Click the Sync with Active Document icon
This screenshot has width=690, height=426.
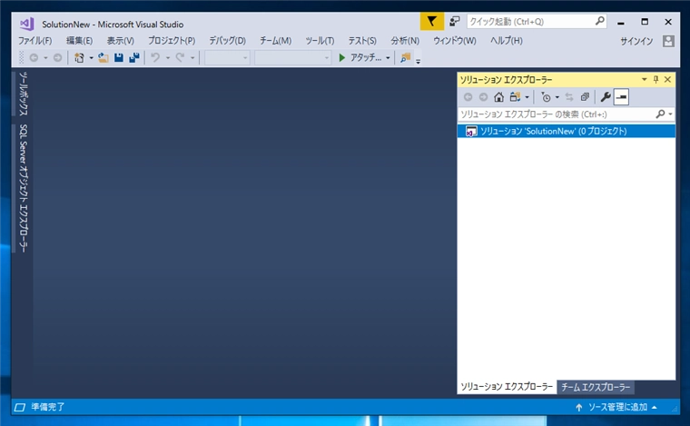coord(569,97)
